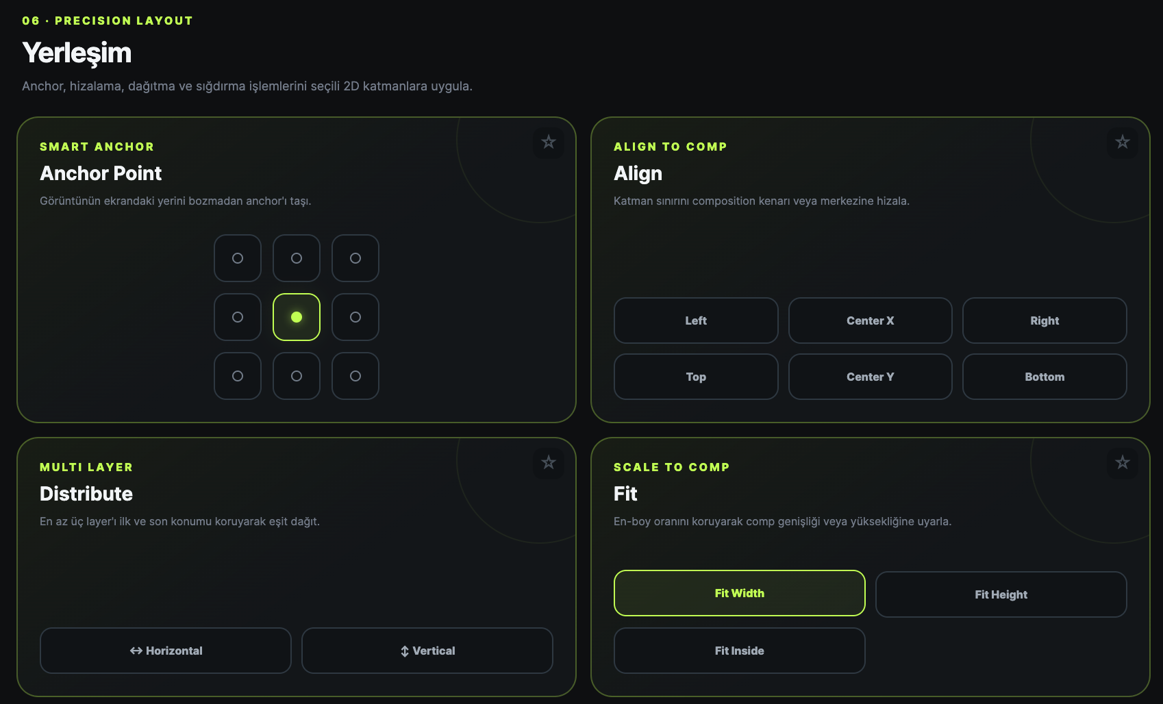Distribute layers with Horizontal button

coord(166,651)
